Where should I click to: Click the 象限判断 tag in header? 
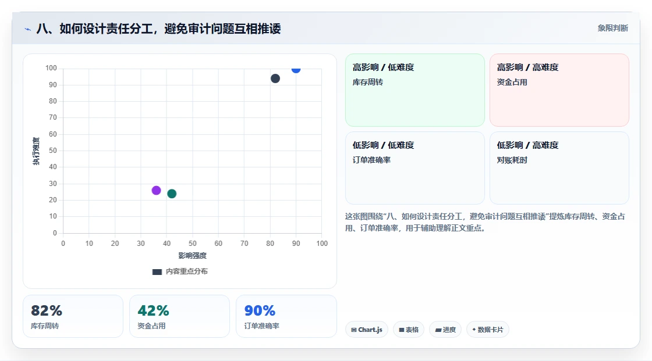[612, 28]
